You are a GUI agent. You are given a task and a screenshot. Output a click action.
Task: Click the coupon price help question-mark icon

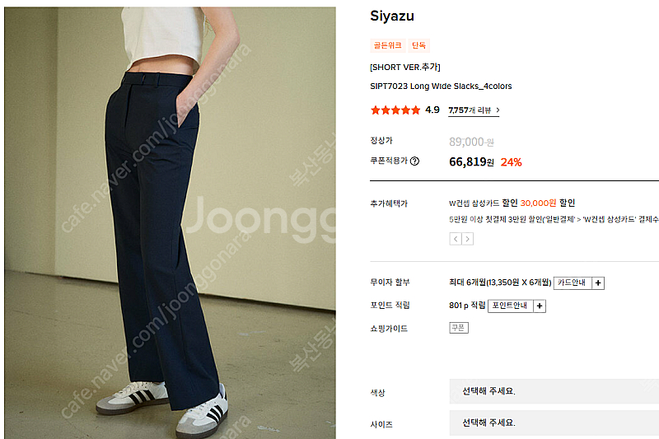coord(414,161)
